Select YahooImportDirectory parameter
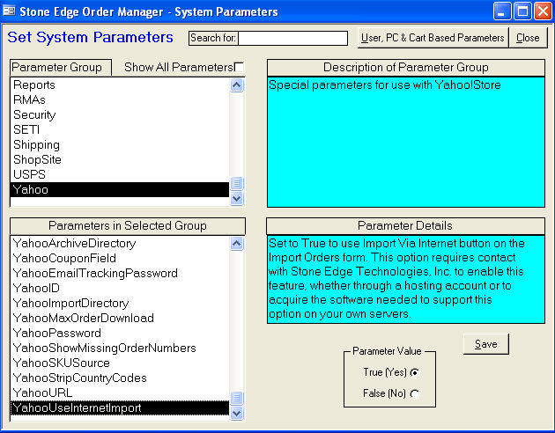Image resolution: width=555 pixels, height=433 pixels. [x=120, y=303]
